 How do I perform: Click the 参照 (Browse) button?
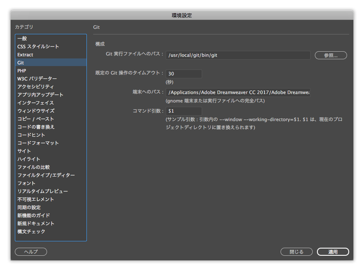[331, 55]
